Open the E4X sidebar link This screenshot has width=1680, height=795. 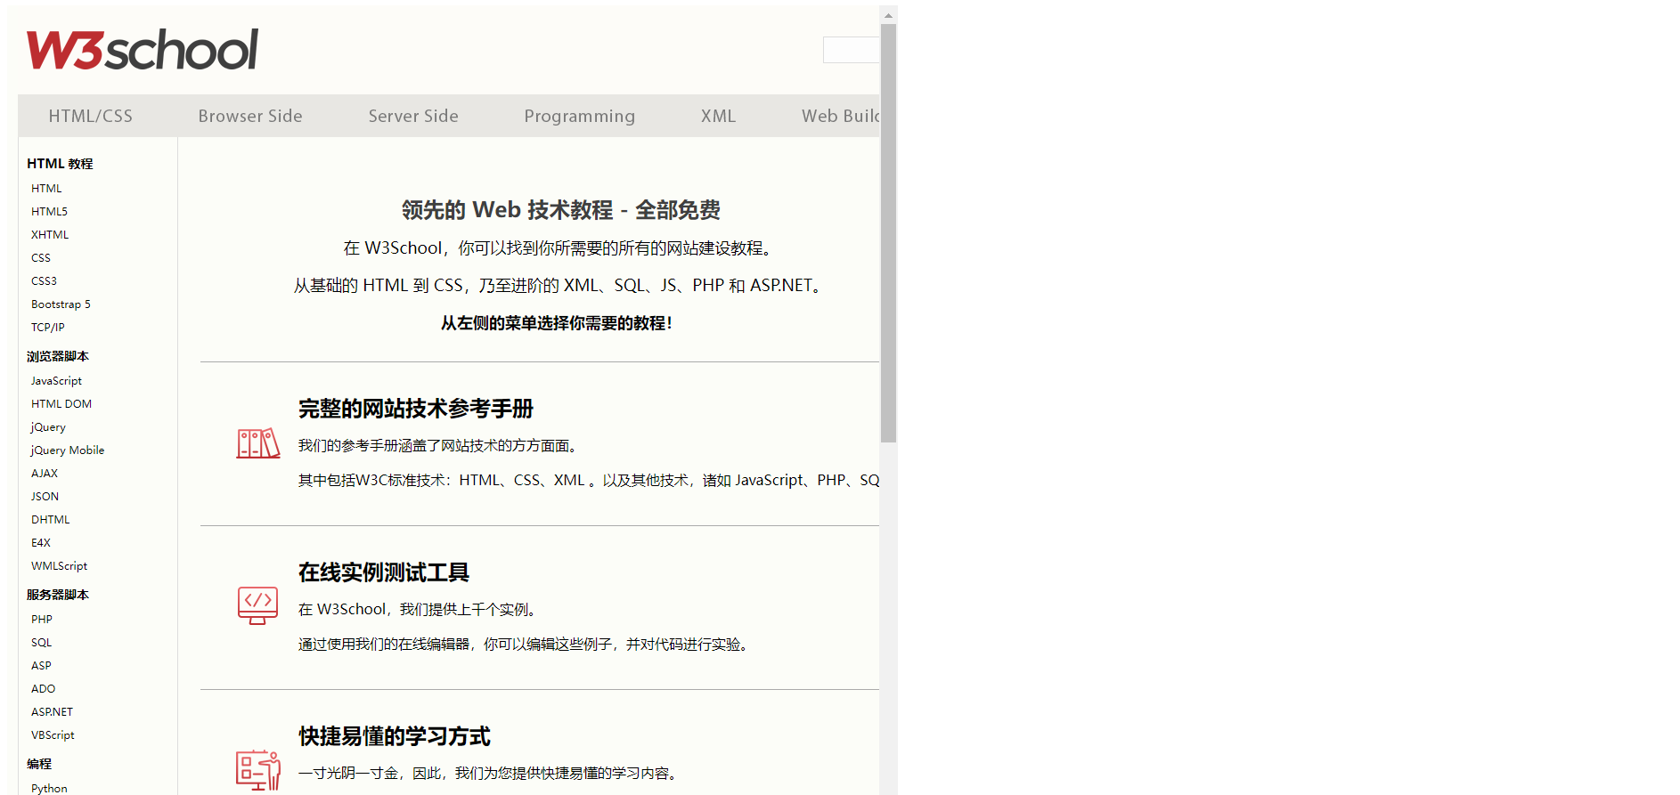coord(41,543)
